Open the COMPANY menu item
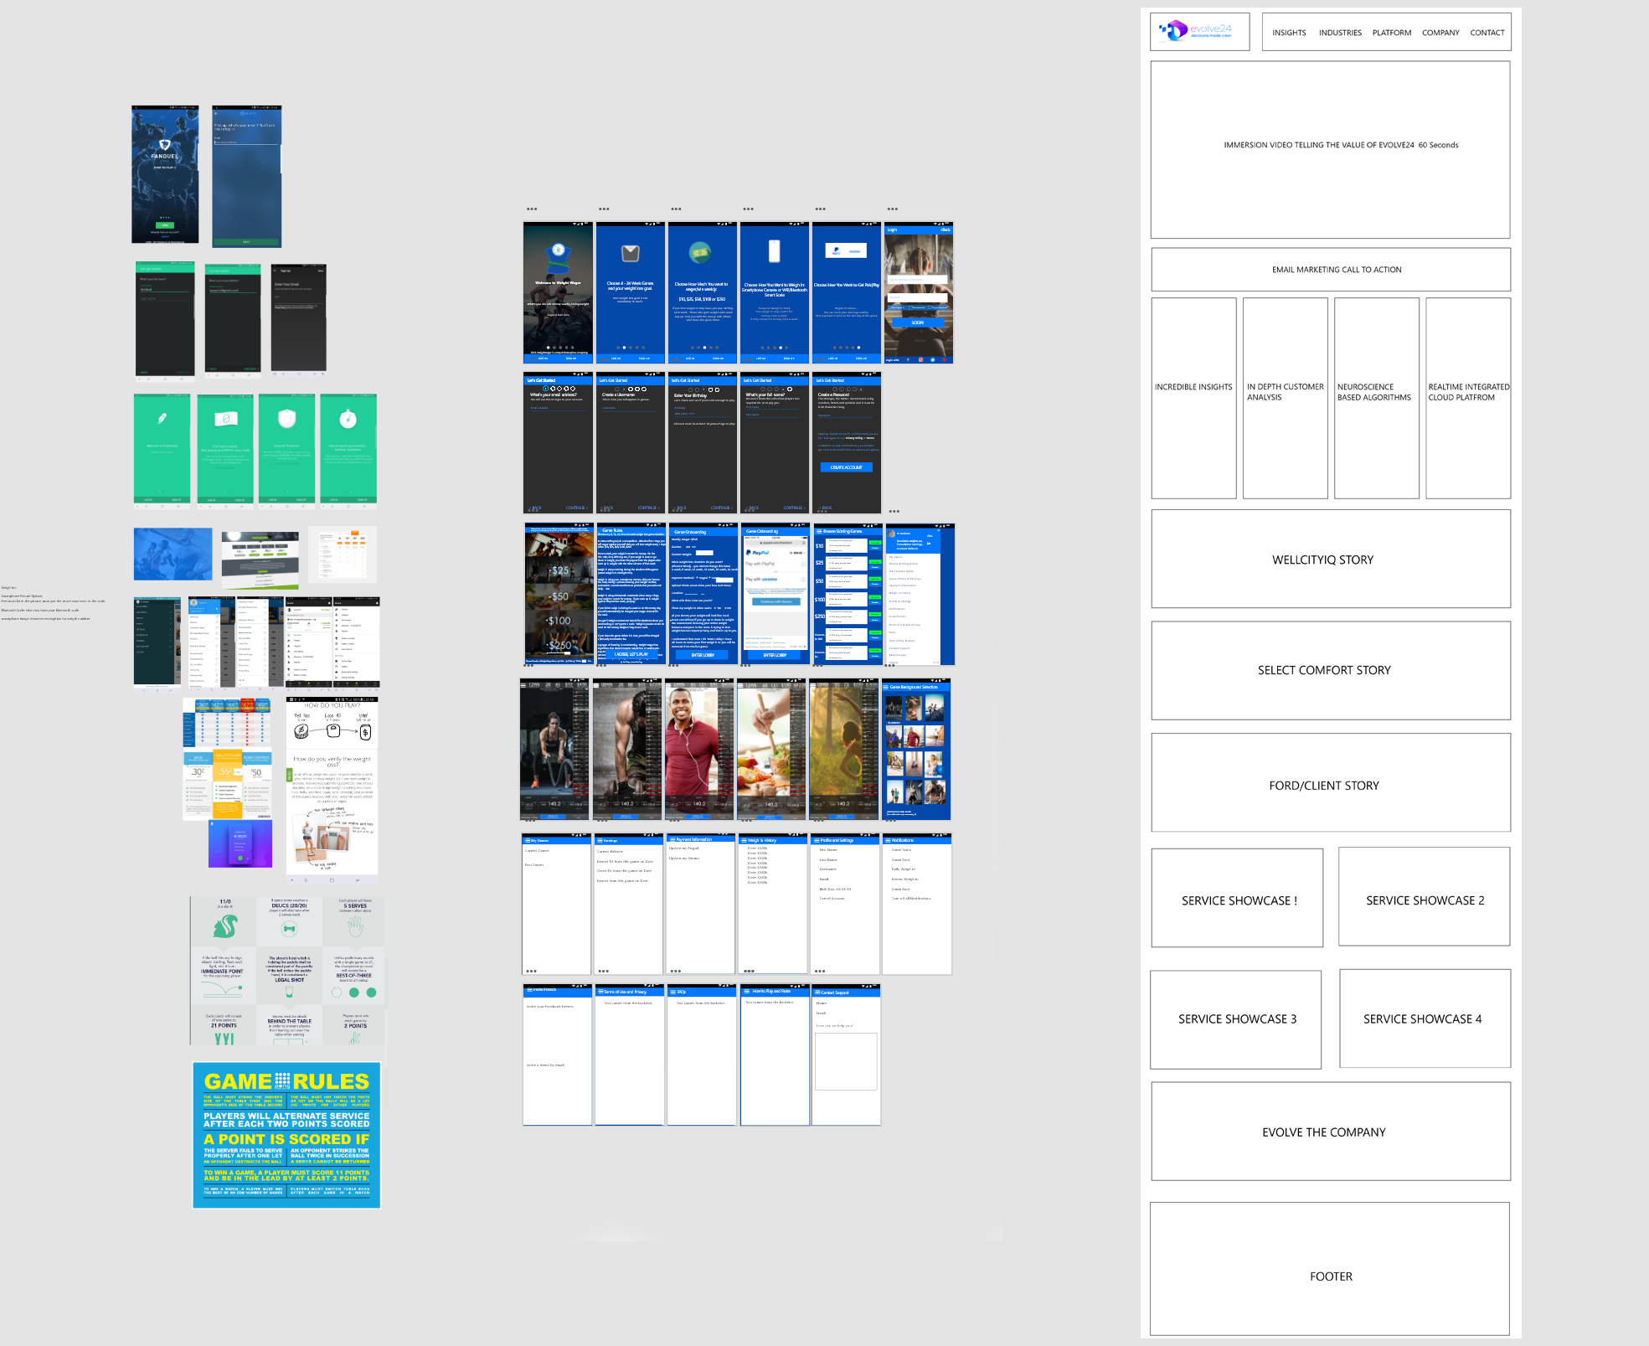 coord(1440,33)
